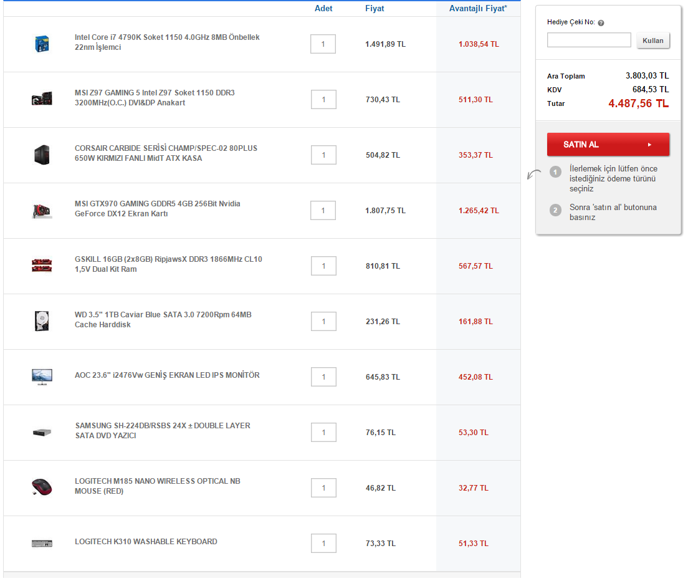Click the red Logitech M185 mouse image

coord(42,487)
